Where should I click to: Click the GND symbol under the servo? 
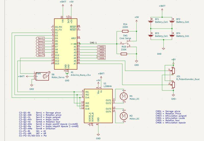pos(32,87)
